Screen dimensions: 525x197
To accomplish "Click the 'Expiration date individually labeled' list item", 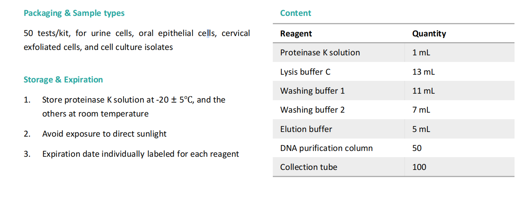I will pyautogui.click(x=140, y=154).
